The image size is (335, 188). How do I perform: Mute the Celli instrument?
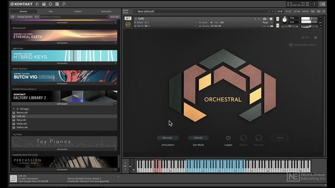coord(277,26)
